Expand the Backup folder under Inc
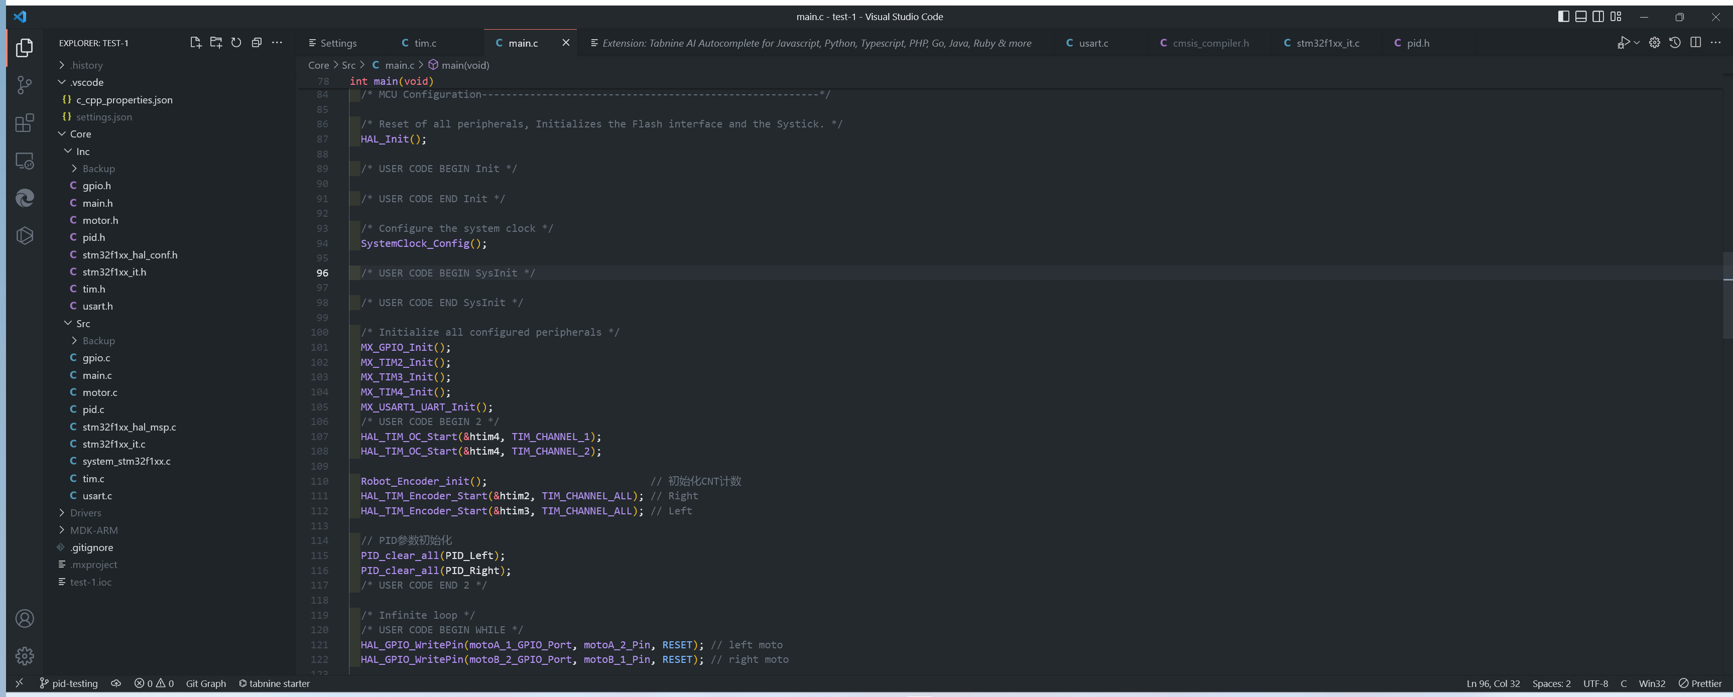1733x697 pixels. (171, 169)
